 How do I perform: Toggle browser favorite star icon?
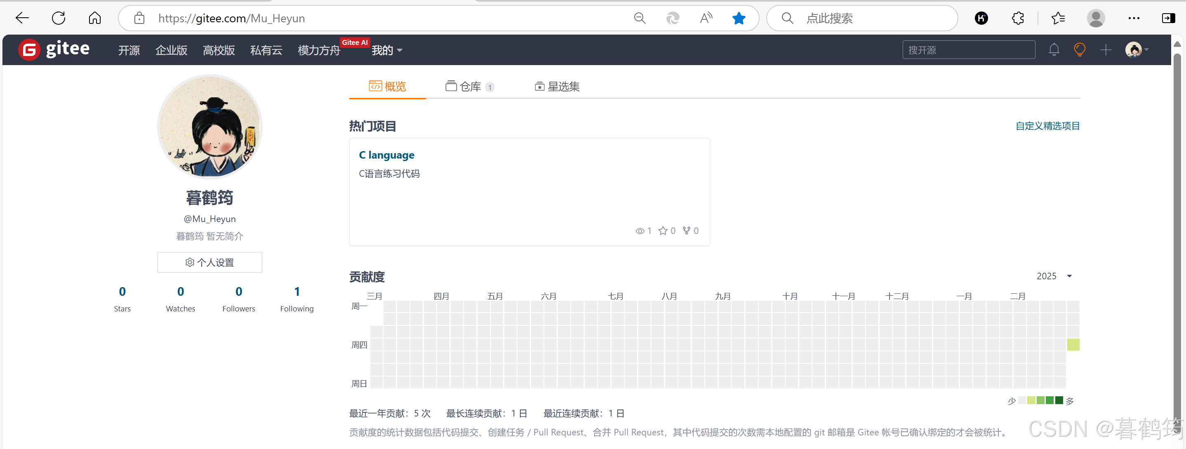click(x=739, y=19)
